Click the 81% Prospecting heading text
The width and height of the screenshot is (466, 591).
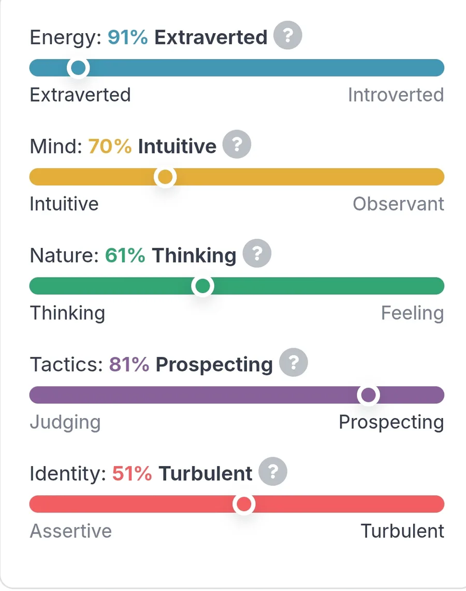191,365
